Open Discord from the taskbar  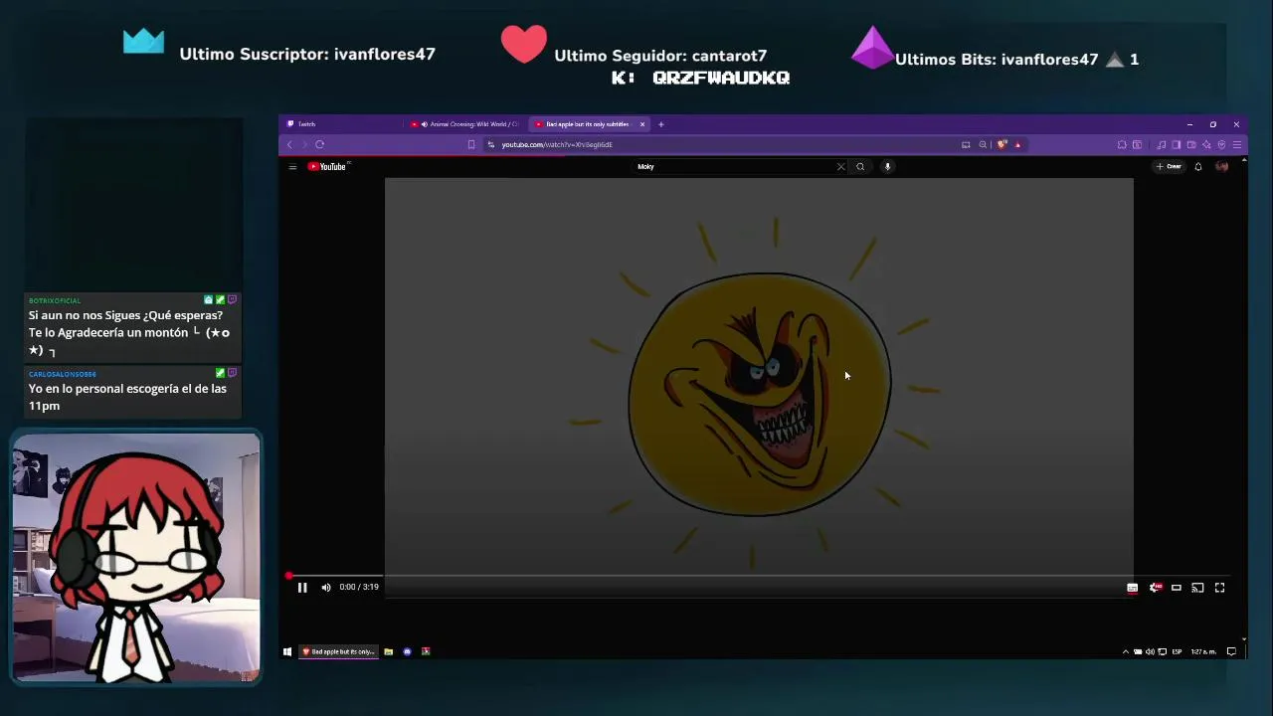407,652
